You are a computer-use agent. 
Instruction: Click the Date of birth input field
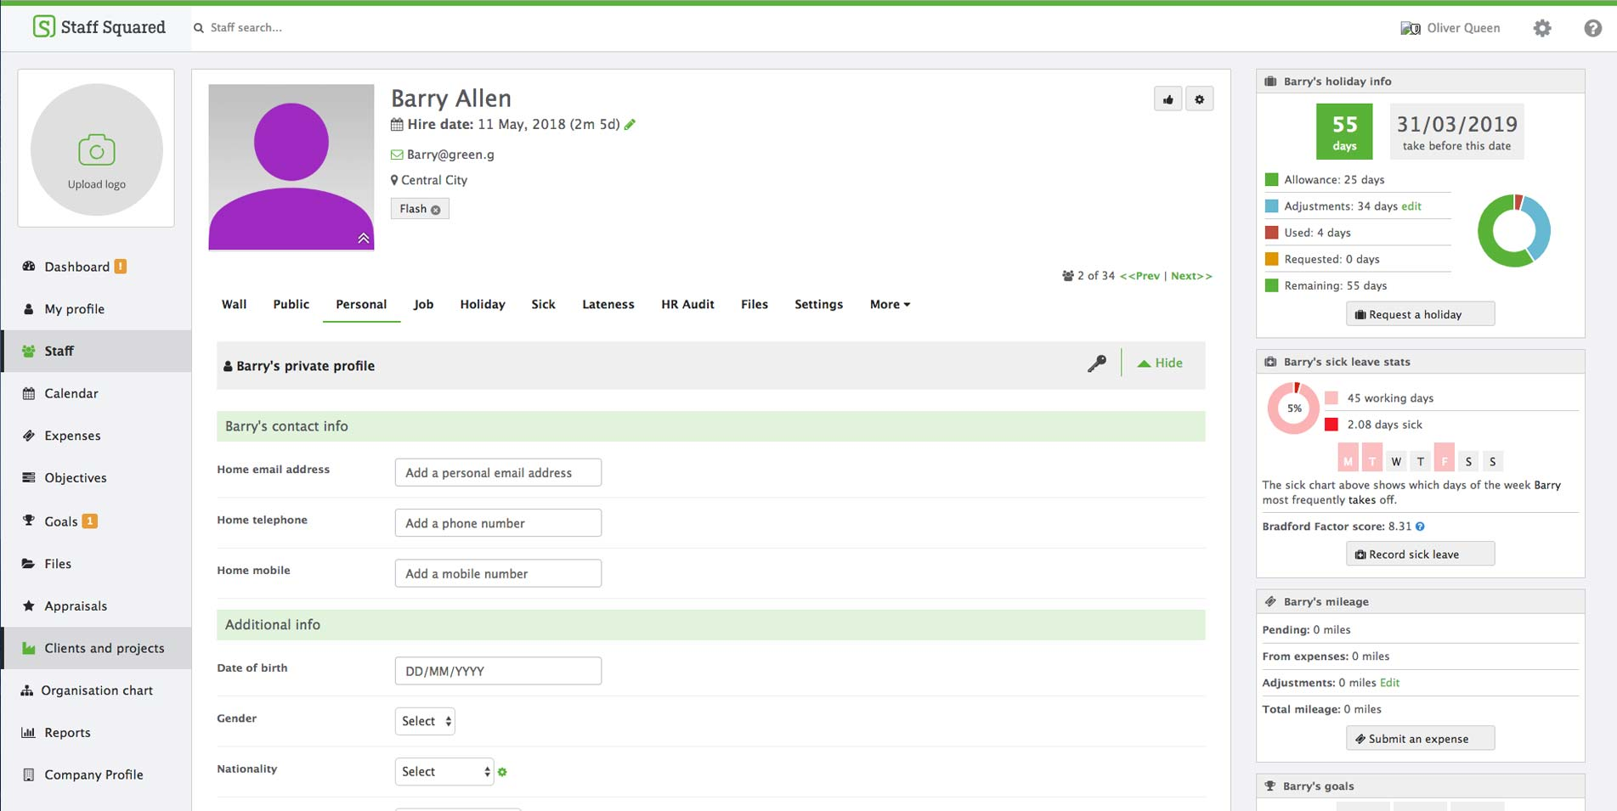click(x=498, y=670)
